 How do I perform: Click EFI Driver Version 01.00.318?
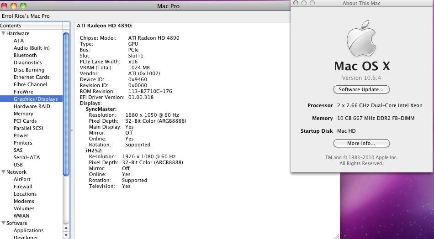click(141, 97)
